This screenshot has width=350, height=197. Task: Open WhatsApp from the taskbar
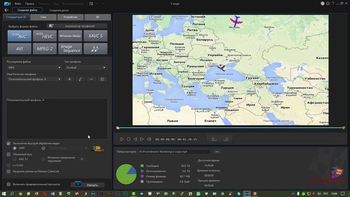(x=198, y=194)
